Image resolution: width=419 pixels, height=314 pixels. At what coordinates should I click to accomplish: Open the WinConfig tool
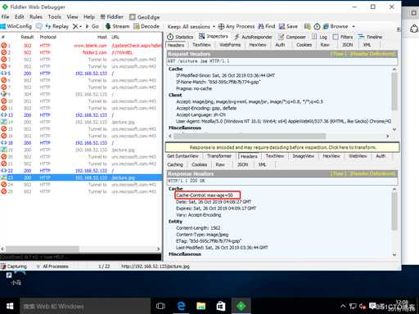point(16,26)
